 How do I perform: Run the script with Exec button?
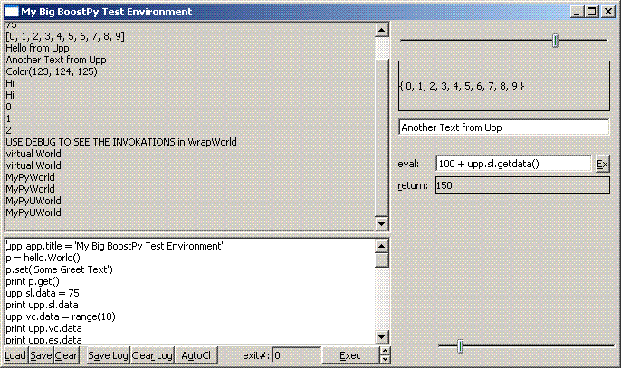pos(349,355)
